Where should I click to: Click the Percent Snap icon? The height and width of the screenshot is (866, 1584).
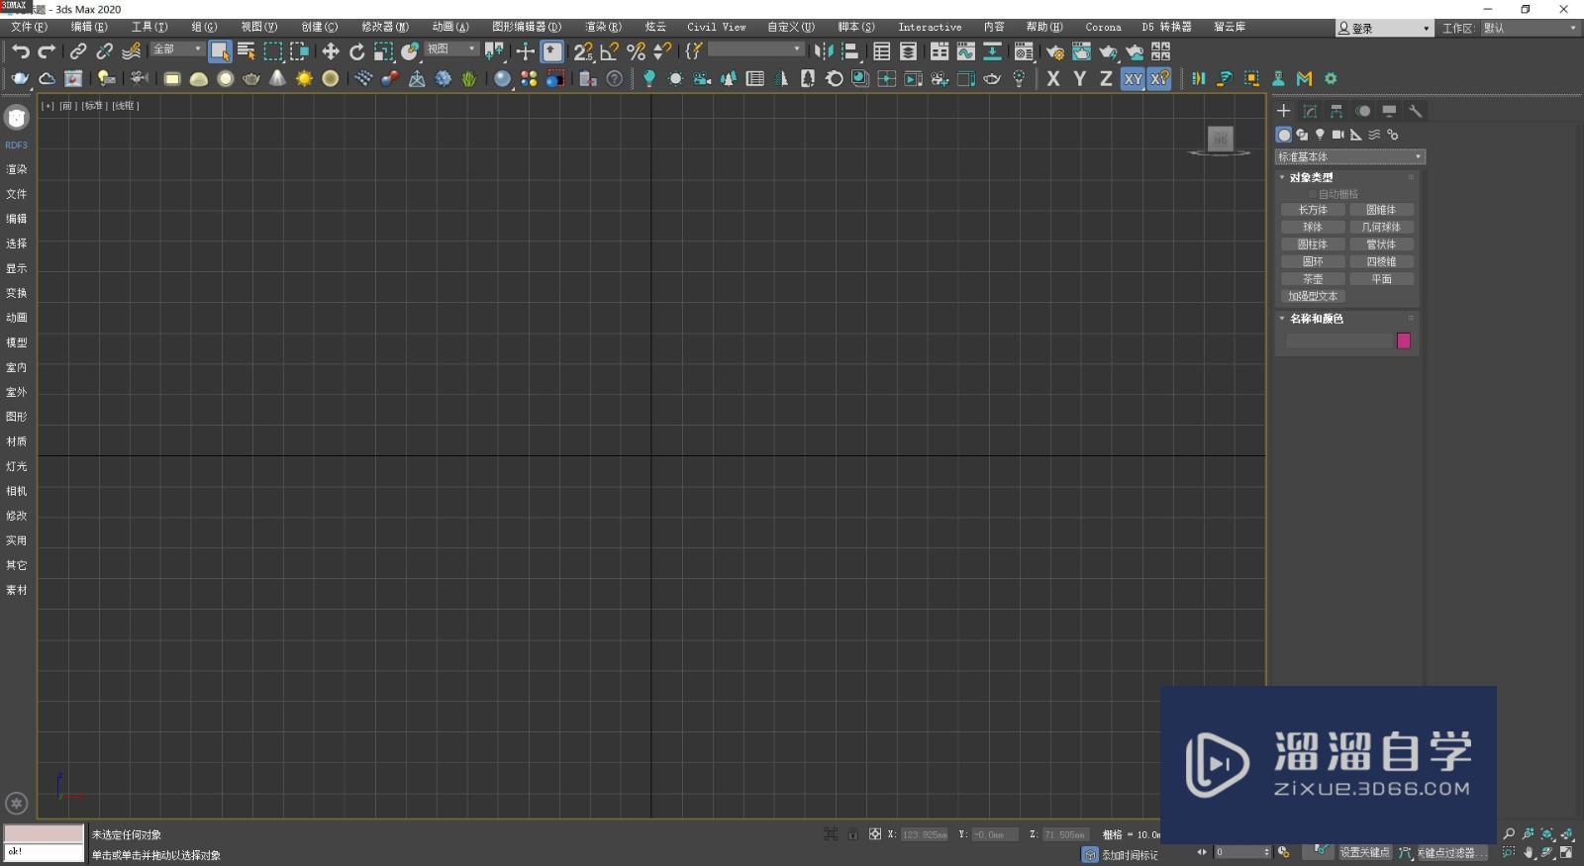pos(636,51)
